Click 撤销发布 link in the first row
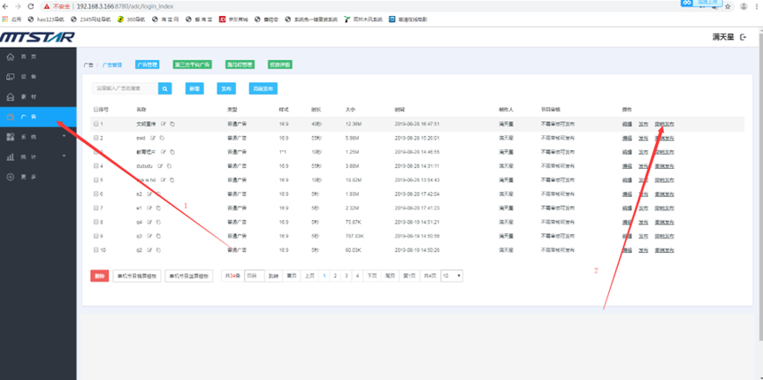Viewport: 763px width, 380px height. click(x=664, y=124)
